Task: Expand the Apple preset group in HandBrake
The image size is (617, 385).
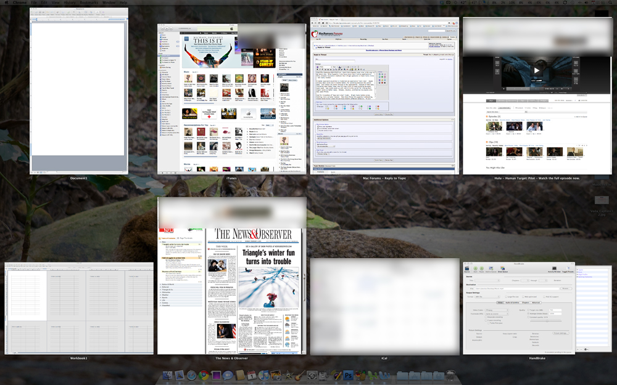Action: point(578,270)
